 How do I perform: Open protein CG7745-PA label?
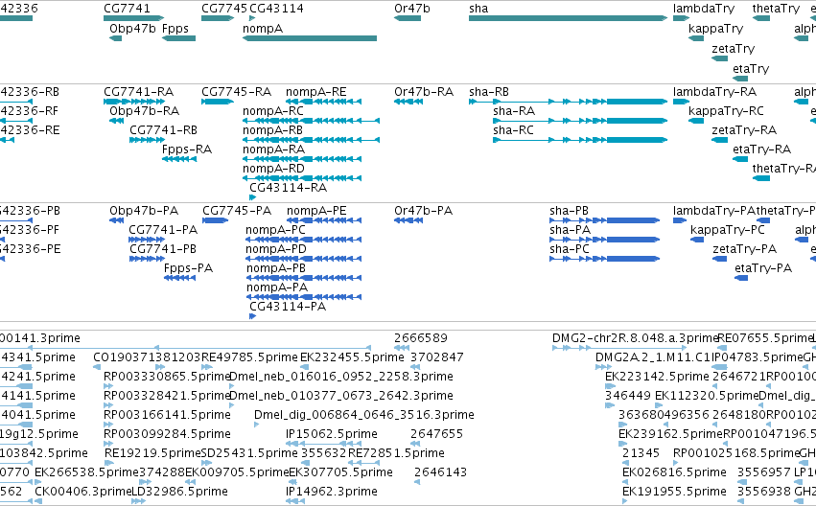click(x=237, y=211)
